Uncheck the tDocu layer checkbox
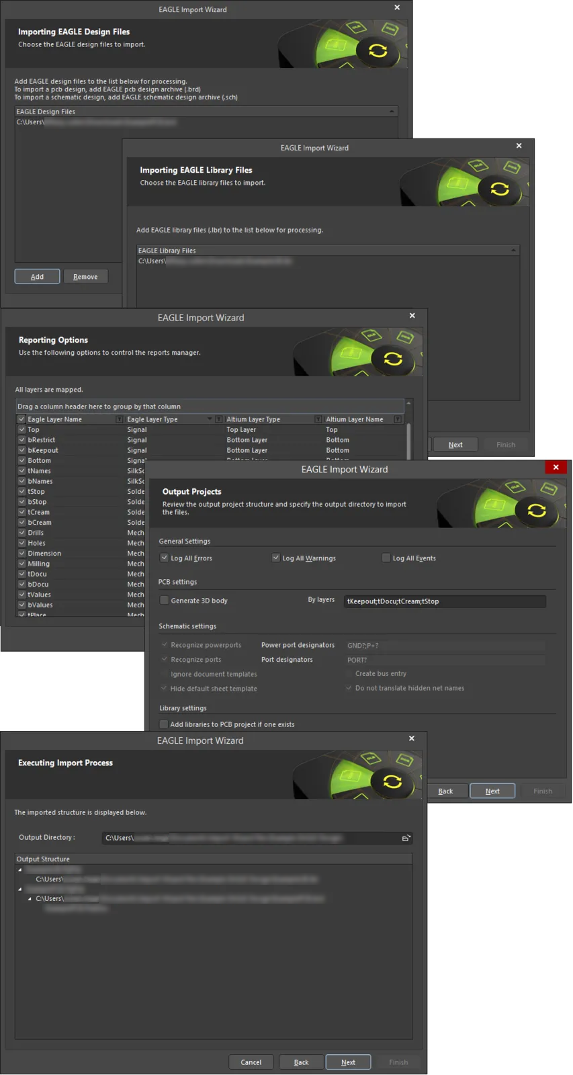Viewport: 573px width, 1075px height. tap(21, 574)
